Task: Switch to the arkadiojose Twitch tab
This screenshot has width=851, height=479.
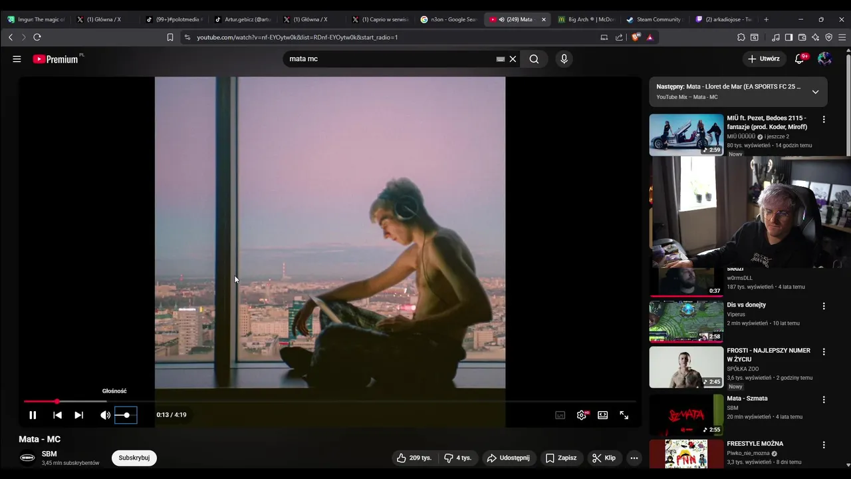Action: click(x=723, y=19)
